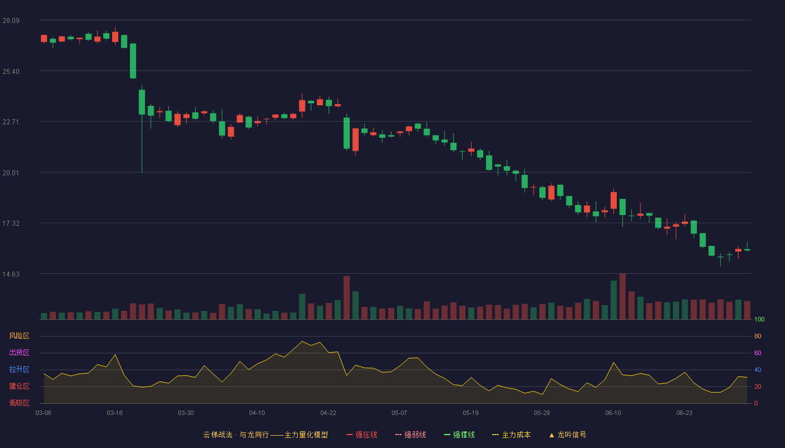
Task: Select the 出货区 zone label
Action: (x=19, y=353)
